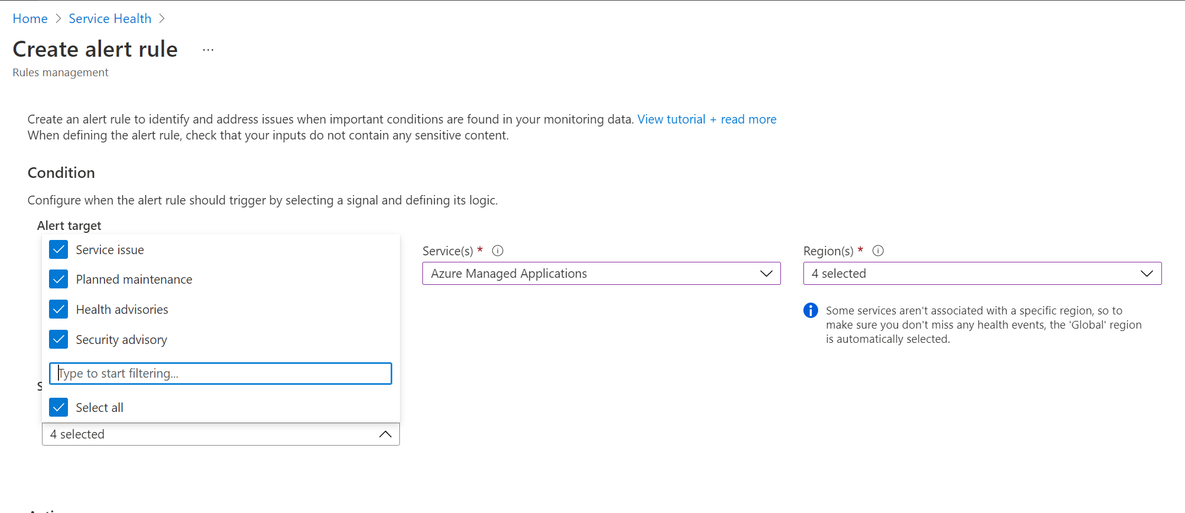Open the Region(s) 4 selected dropdown
Image resolution: width=1185 pixels, height=513 pixels.
tap(982, 274)
